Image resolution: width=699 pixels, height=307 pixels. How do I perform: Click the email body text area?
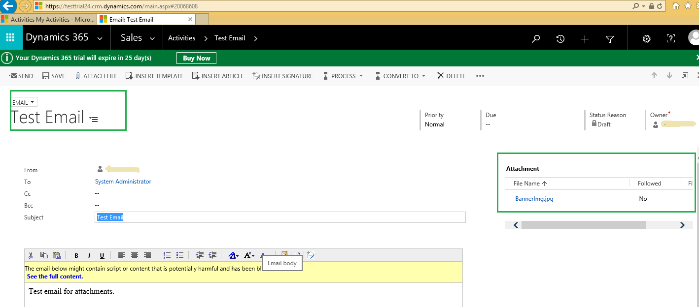click(244, 295)
